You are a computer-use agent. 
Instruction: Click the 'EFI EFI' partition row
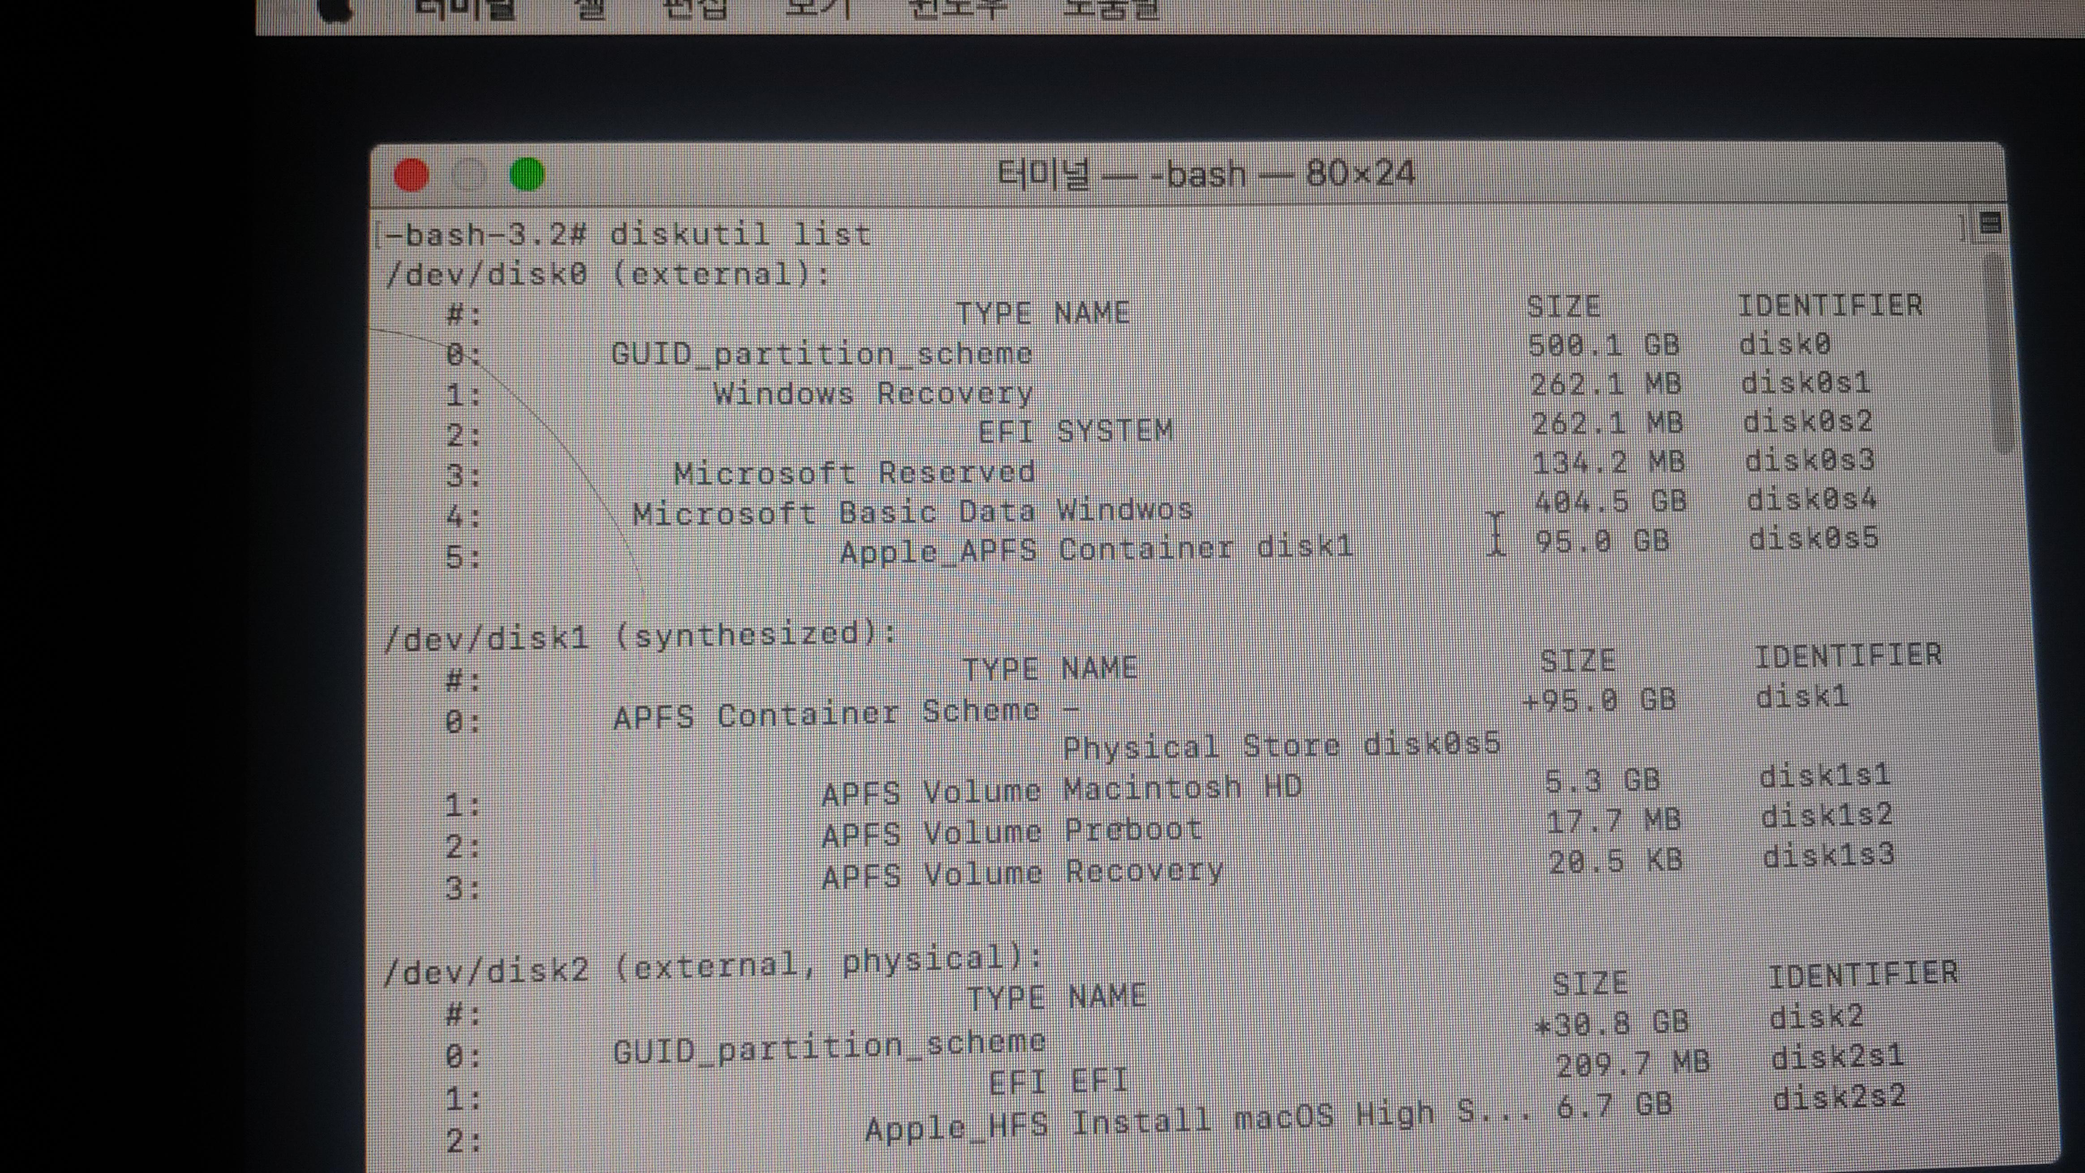click(x=1059, y=1083)
